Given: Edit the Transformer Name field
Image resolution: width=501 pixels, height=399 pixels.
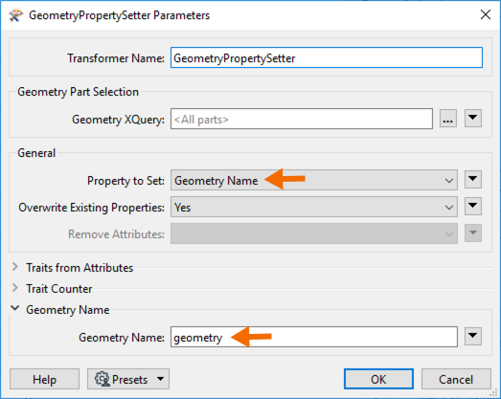Looking at the screenshot, I should tap(327, 57).
